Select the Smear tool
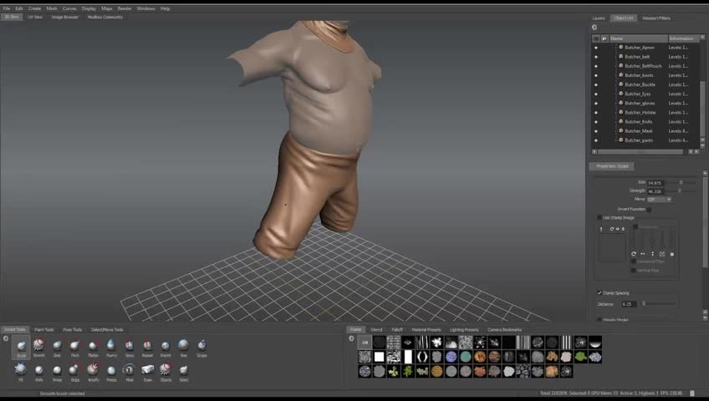The height and width of the screenshot is (401, 709). [x=57, y=372]
